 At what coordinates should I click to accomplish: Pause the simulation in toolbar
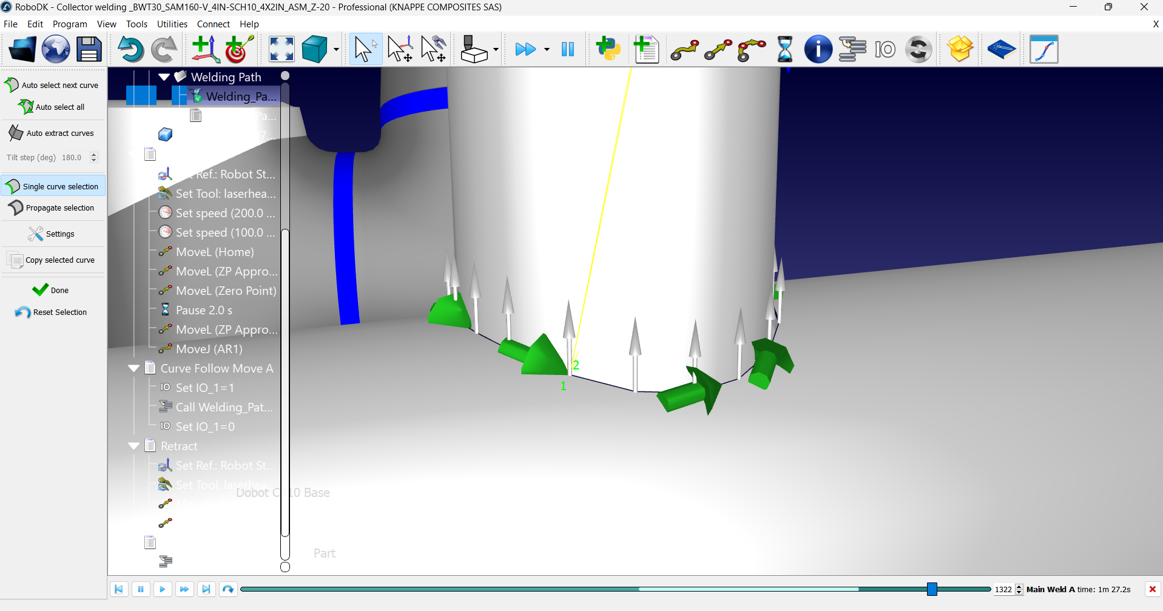coord(568,49)
